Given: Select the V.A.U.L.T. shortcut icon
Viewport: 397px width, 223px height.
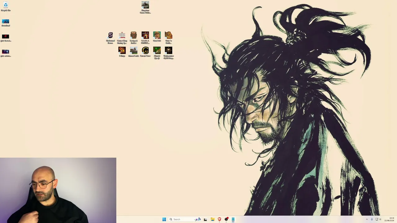Looking at the screenshot, I should tap(145, 38).
